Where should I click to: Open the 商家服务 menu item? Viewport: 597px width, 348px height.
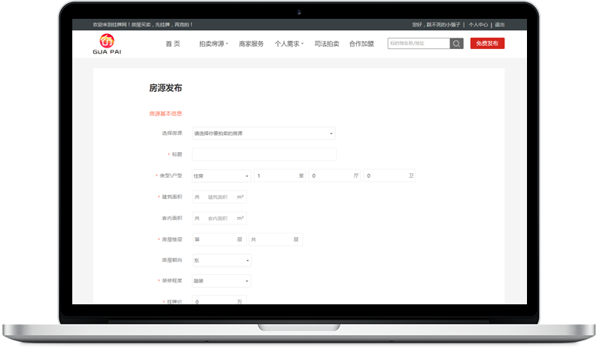(x=251, y=44)
